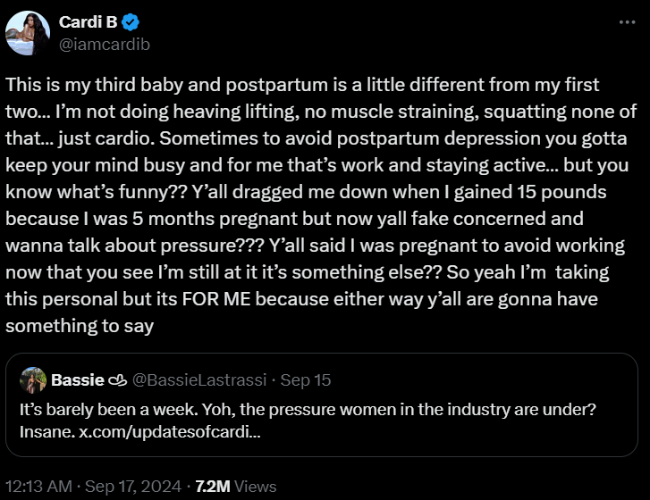Click the Sep 15 quoted tweet date
650x500 pixels.
[x=306, y=380]
